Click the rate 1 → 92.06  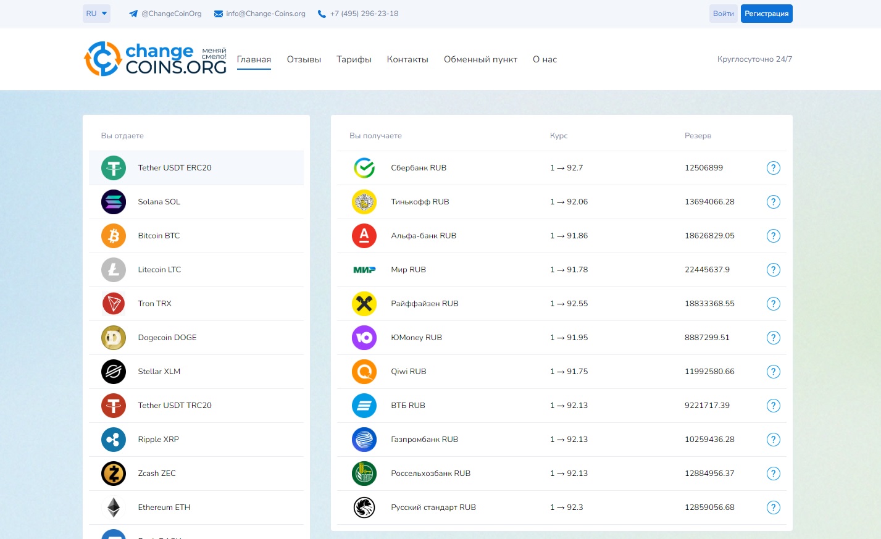[x=569, y=202]
